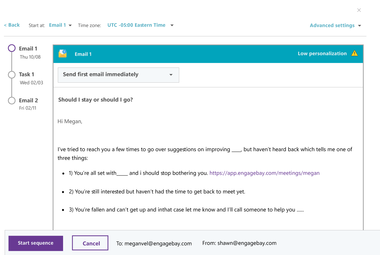This screenshot has width=380, height=255.
Task: Open Email 2 label in the sidebar
Action: pos(28,100)
